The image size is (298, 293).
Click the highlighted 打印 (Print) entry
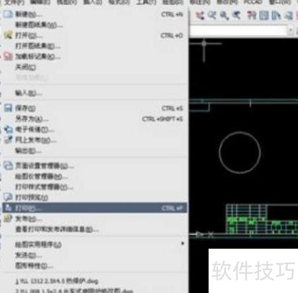(x=95, y=208)
